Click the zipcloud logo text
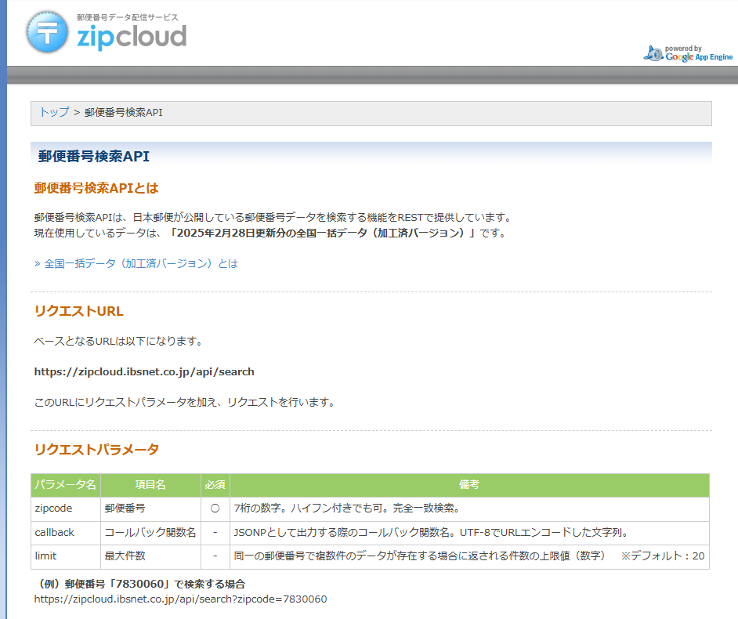Viewport: 738px width, 619px height. pyautogui.click(x=132, y=37)
